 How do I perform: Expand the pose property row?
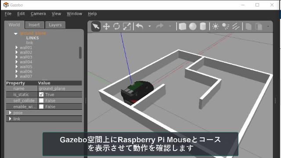click(x=10, y=113)
